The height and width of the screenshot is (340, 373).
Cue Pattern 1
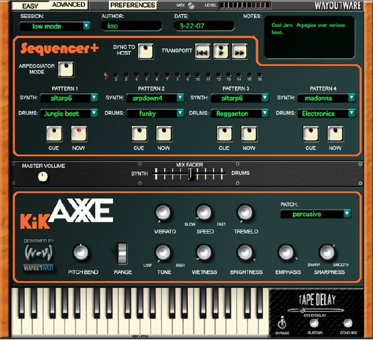(54, 134)
